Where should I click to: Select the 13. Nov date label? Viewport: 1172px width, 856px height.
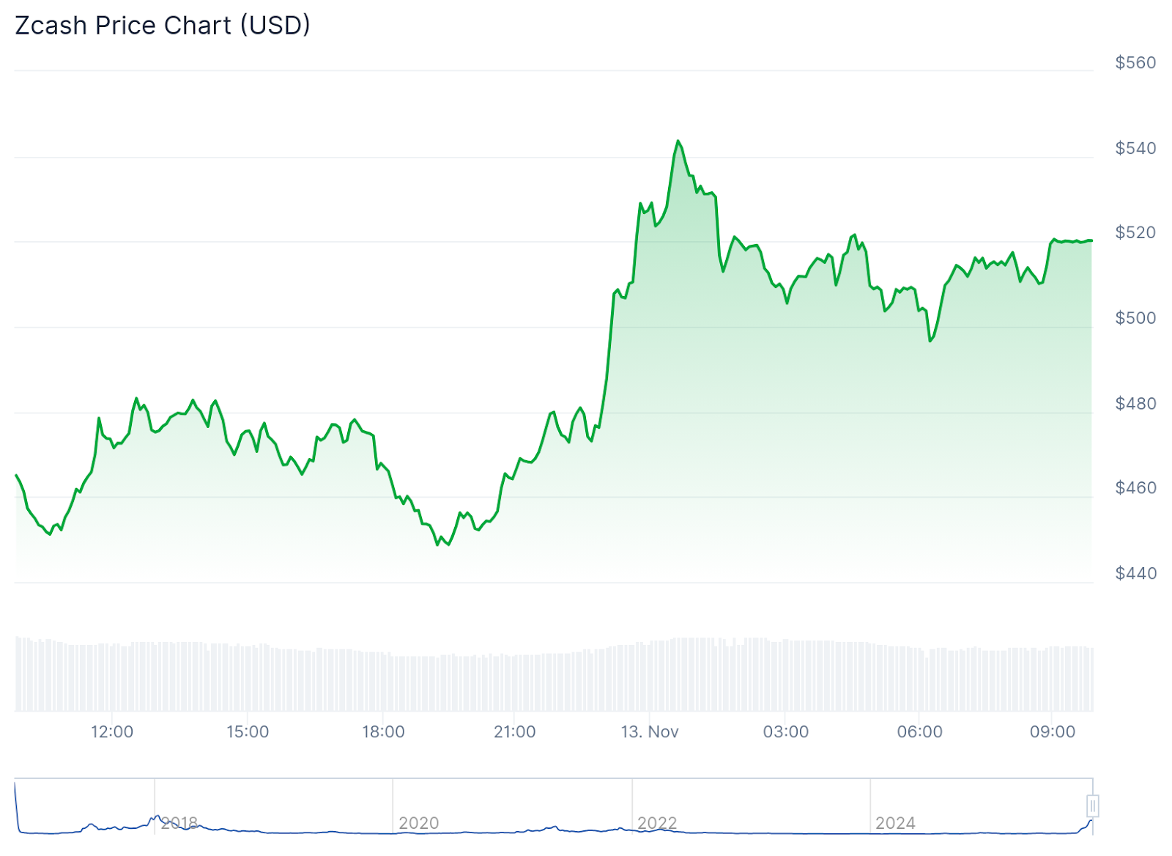click(x=650, y=732)
